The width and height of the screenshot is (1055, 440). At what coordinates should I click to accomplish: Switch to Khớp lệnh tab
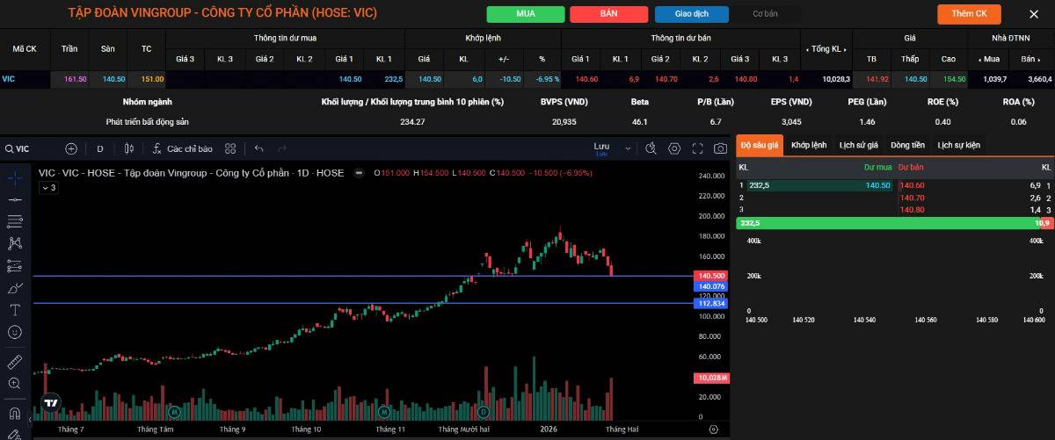809,145
